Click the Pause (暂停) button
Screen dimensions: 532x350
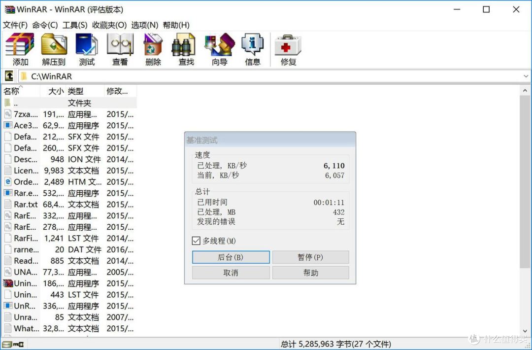[310, 257]
